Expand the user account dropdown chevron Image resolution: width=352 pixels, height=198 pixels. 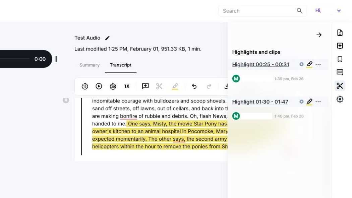click(x=339, y=10)
